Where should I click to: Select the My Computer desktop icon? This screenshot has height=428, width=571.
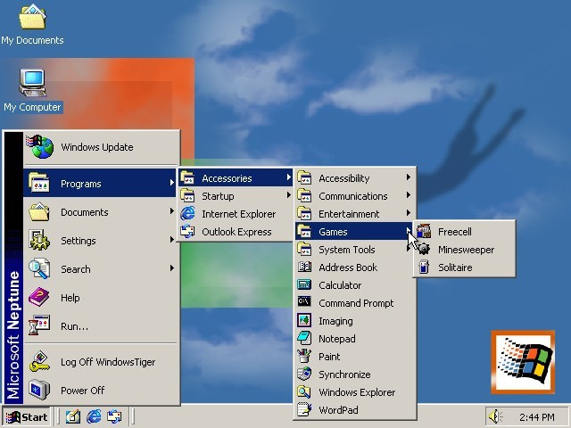[x=33, y=91]
